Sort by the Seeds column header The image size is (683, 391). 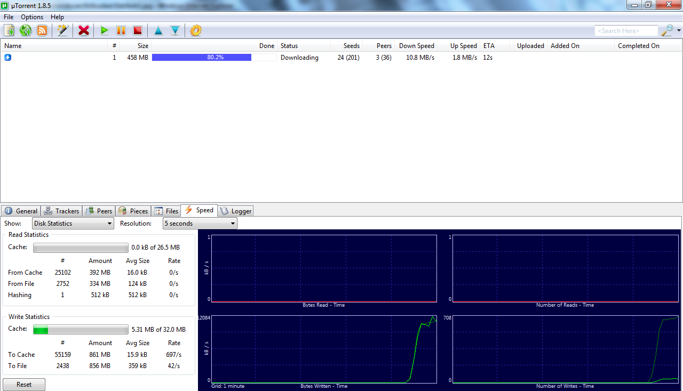[x=346, y=46]
